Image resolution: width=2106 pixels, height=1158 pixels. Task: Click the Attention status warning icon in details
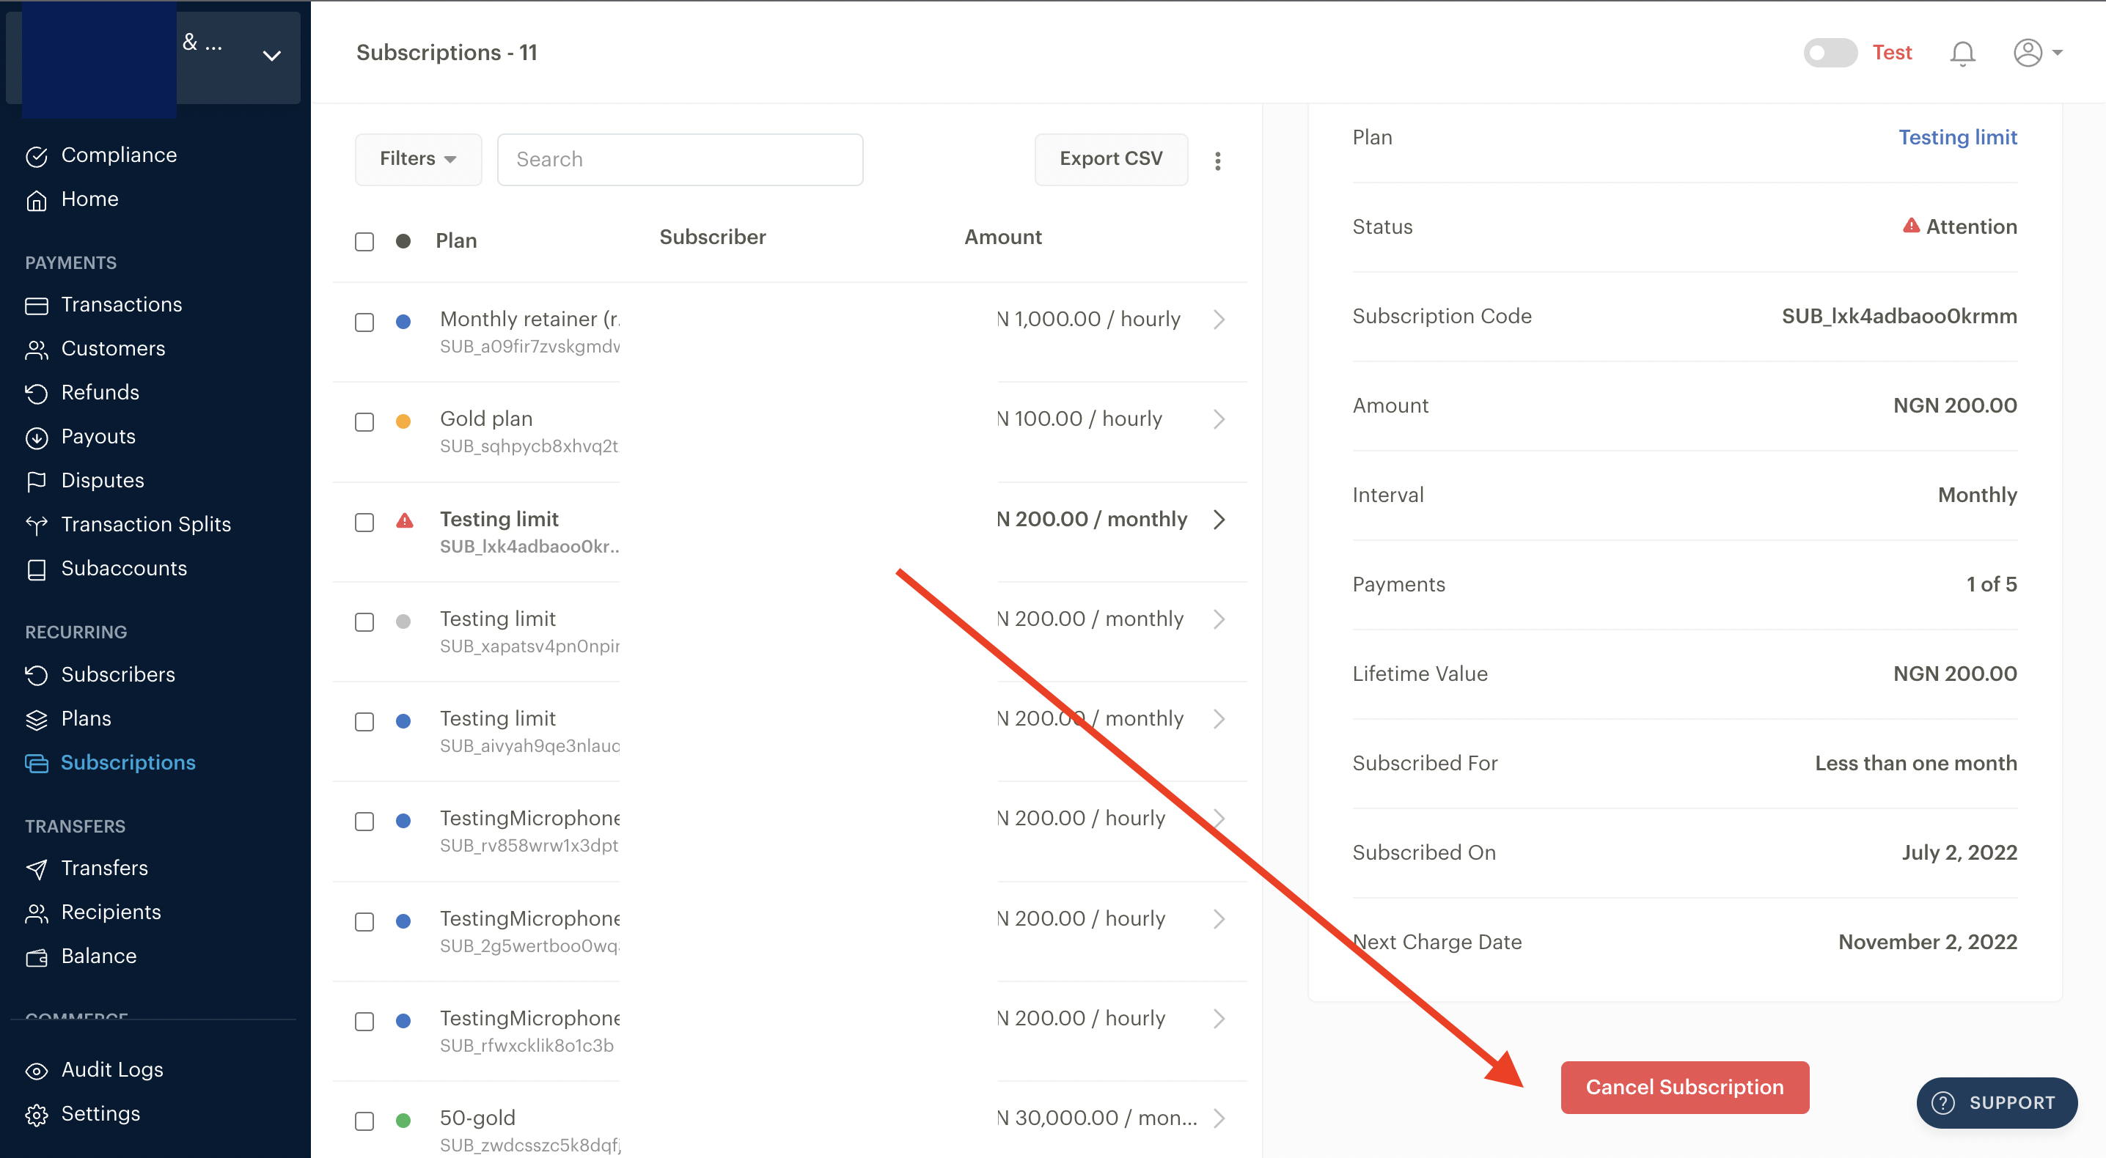[1911, 226]
